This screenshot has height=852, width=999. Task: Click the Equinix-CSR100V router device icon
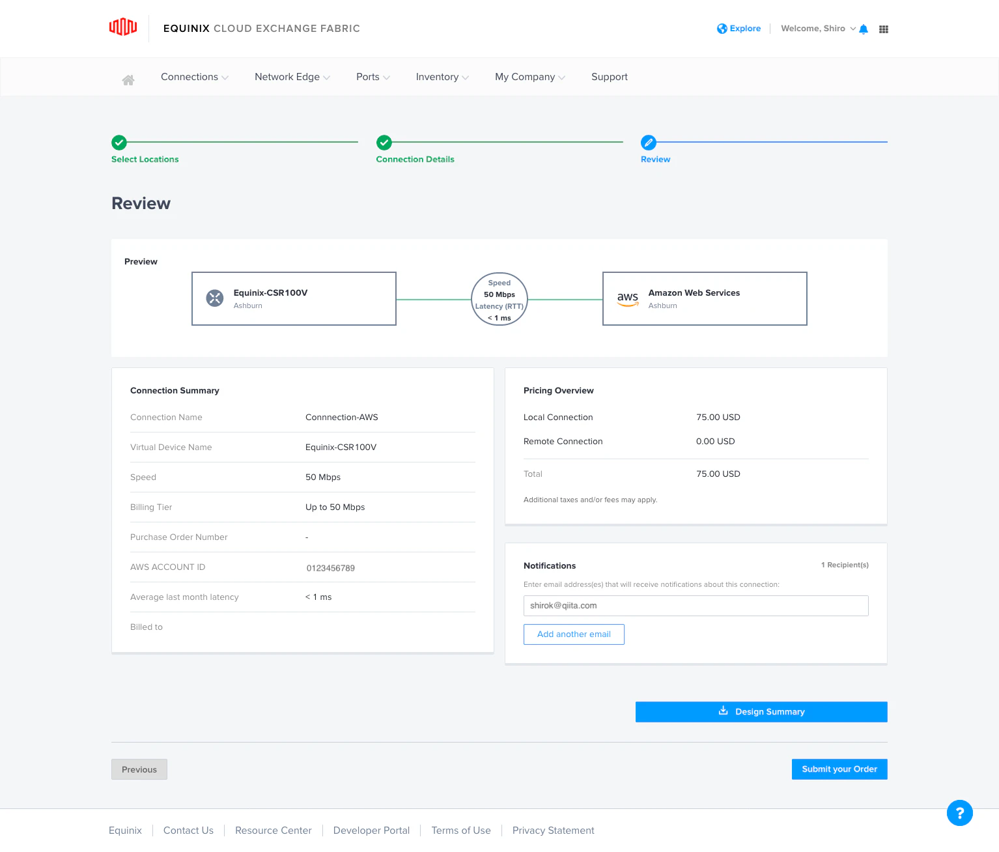(x=215, y=298)
